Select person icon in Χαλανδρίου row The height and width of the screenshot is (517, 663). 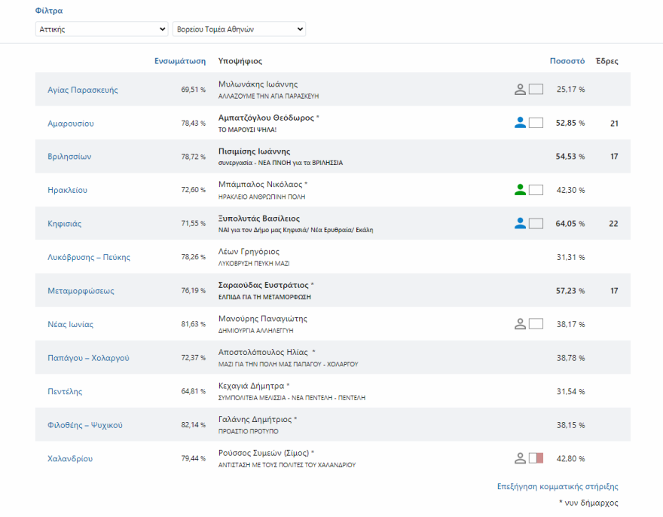[520, 458]
